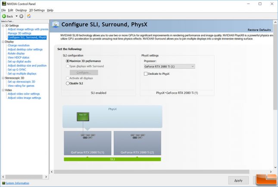Collapse the Stereoscopic 3D tree node
The height and width of the screenshot is (187, 278).
(x=3, y=78)
